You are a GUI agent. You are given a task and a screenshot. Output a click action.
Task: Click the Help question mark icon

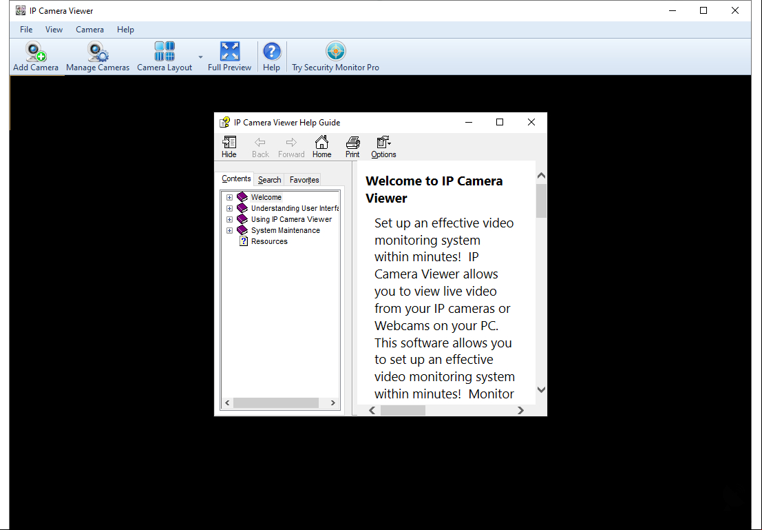[272, 51]
